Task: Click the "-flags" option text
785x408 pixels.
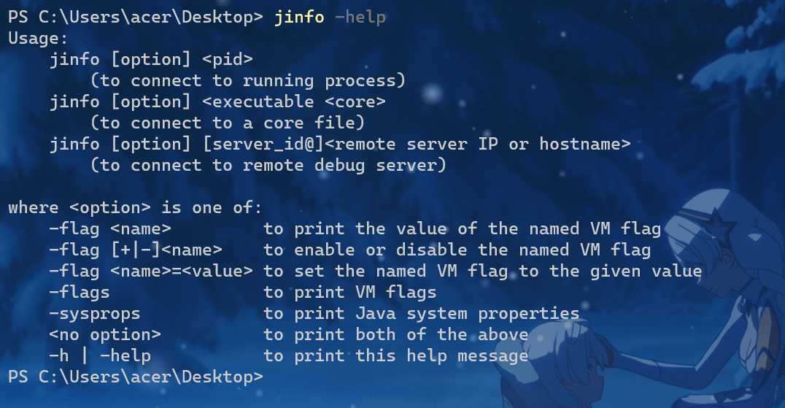Action: [79, 293]
